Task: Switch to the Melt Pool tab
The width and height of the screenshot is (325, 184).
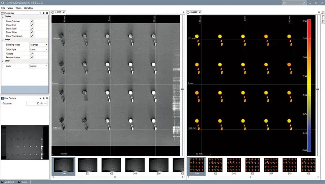Action: [x=9, y=182]
